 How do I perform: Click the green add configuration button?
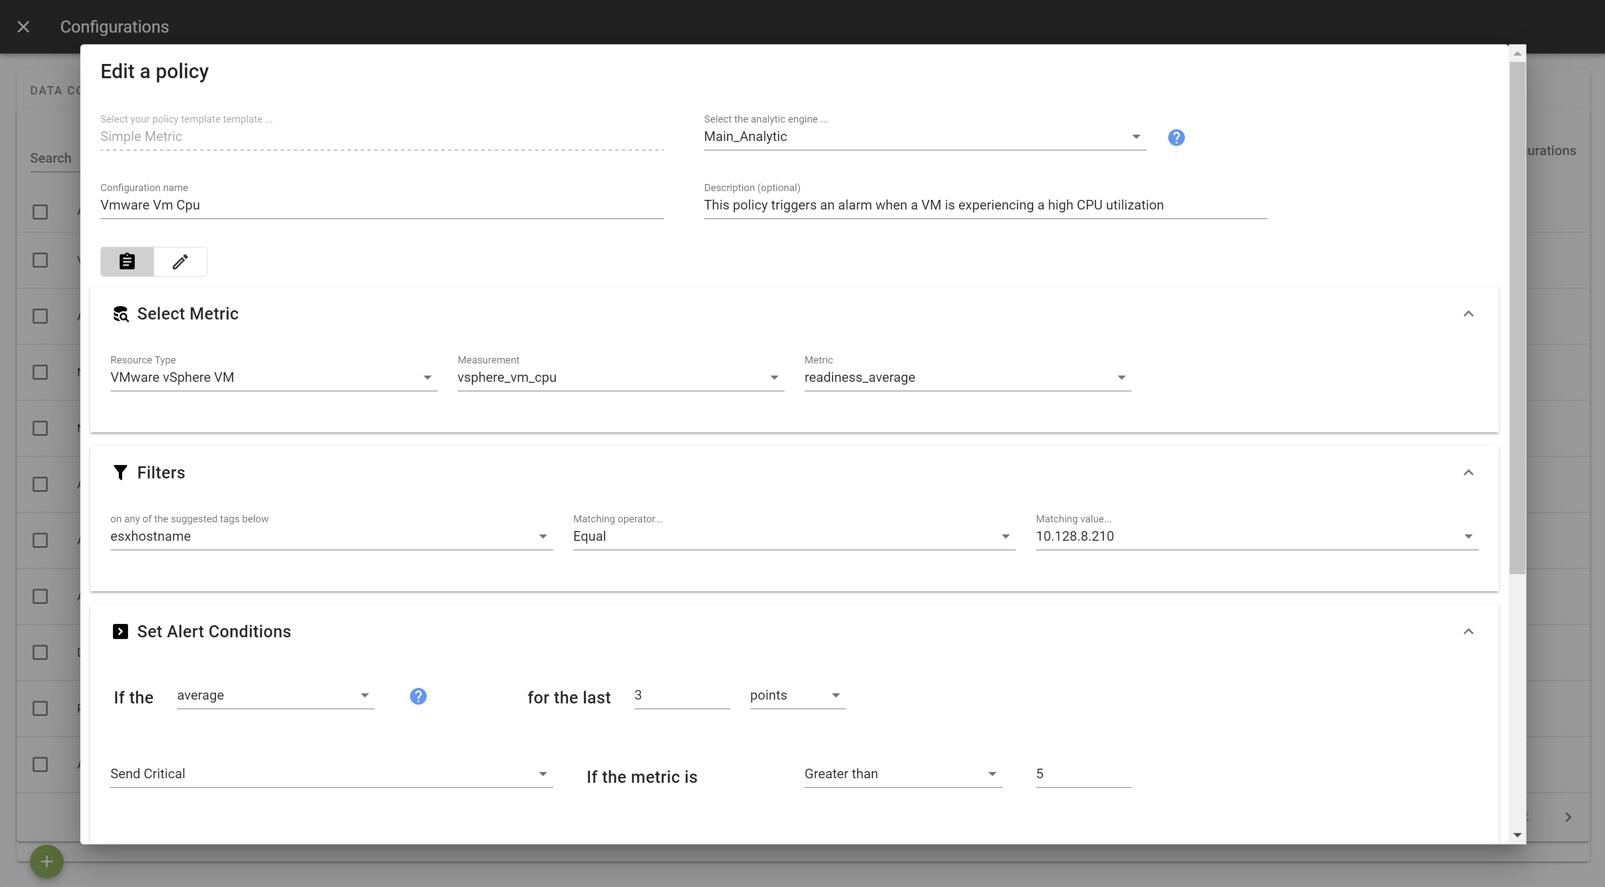pyautogui.click(x=47, y=861)
